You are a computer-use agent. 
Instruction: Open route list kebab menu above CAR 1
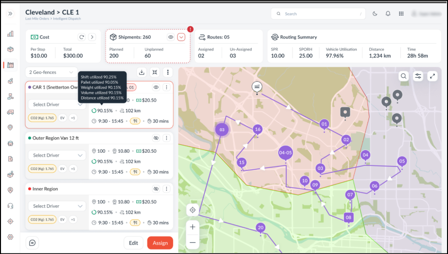[168, 72]
